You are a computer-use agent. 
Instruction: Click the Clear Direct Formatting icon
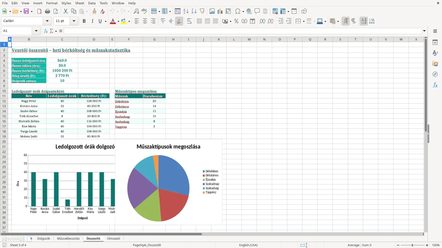point(103,11)
